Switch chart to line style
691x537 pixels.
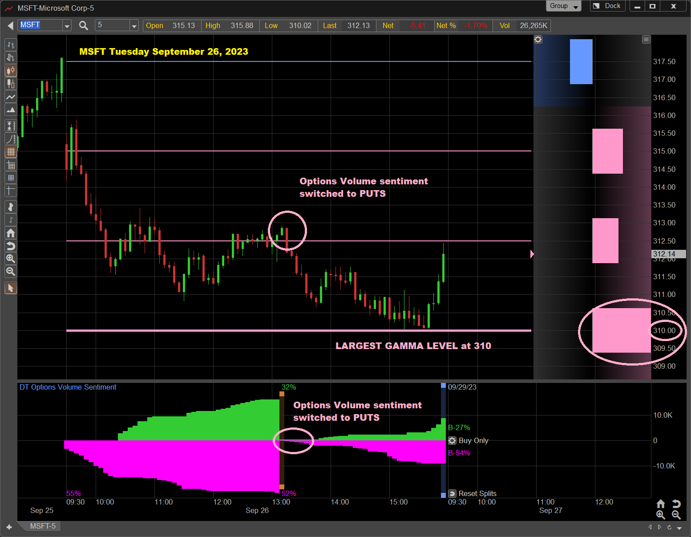(11, 97)
